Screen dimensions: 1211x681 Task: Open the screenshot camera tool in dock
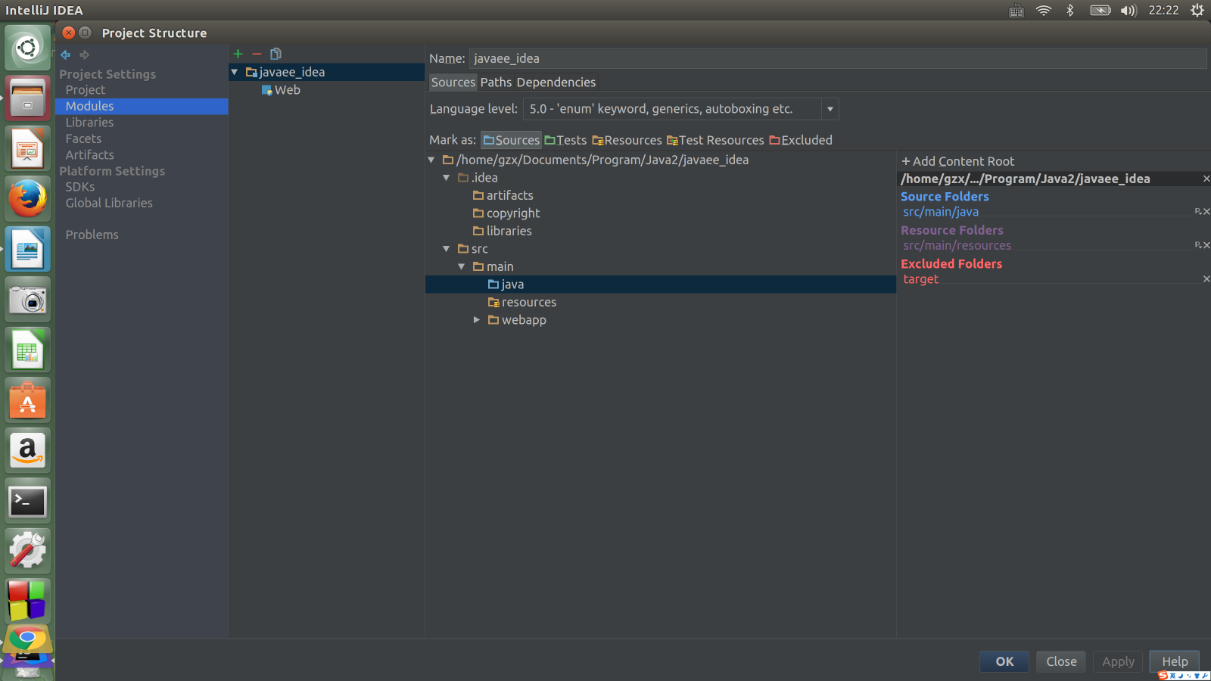click(28, 299)
